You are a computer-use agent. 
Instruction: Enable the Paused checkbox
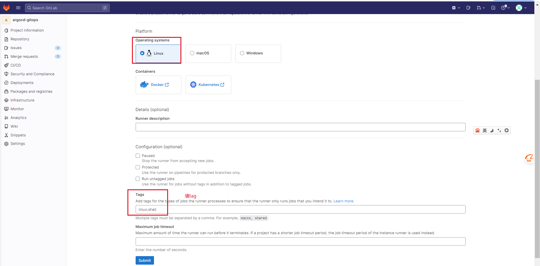coord(138,156)
